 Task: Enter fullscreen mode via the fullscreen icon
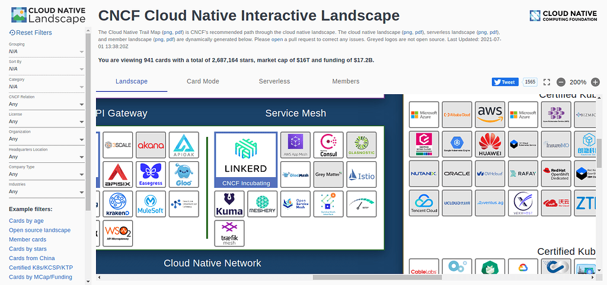pyautogui.click(x=547, y=82)
